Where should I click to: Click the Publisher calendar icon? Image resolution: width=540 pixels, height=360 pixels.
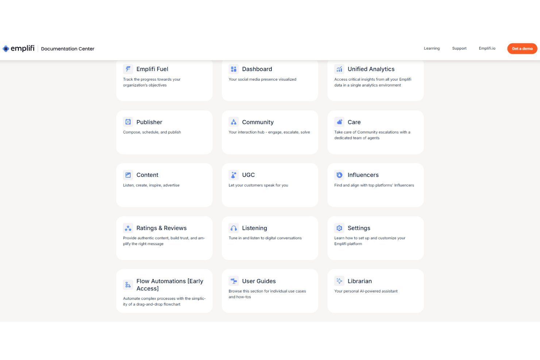click(x=128, y=122)
